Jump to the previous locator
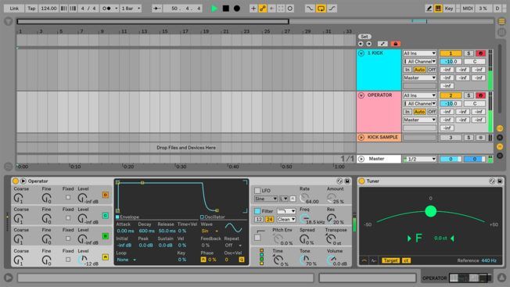The width and height of the screenshot is (510, 287). pos(361,44)
